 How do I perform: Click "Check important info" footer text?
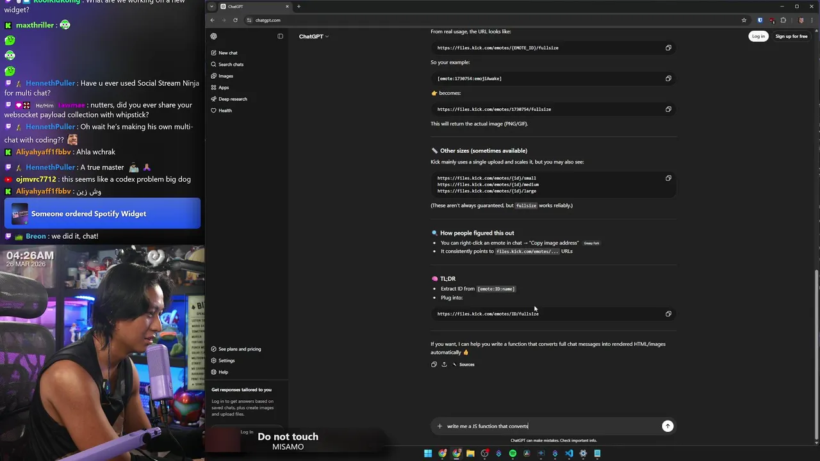click(578, 441)
